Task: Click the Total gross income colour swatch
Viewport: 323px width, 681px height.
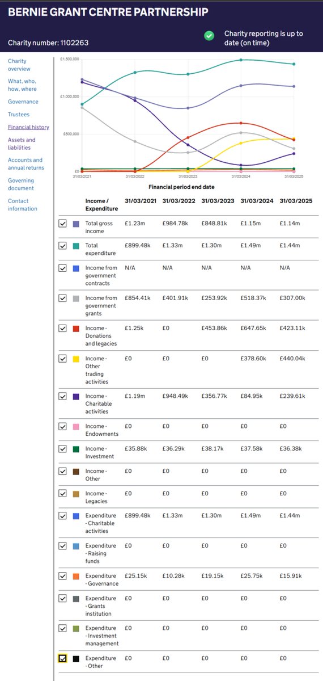Action: click(x=76, y=224)
